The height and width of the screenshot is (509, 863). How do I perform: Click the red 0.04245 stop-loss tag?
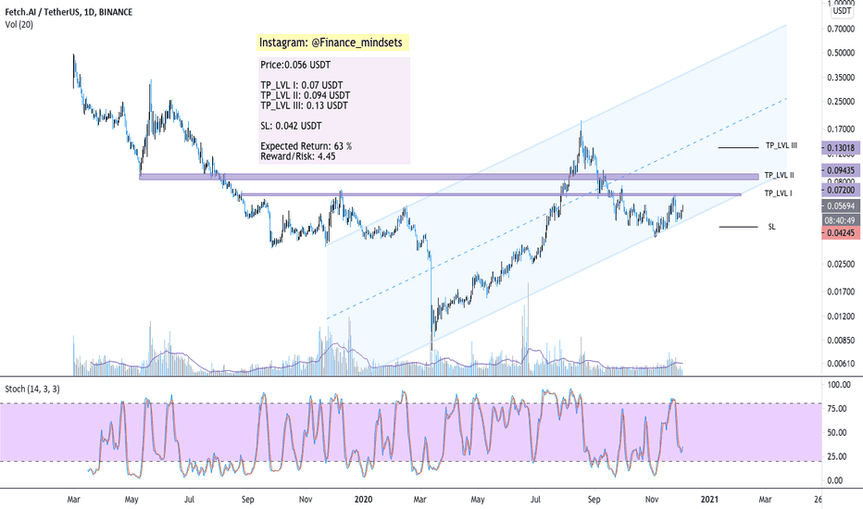(841, 233)
